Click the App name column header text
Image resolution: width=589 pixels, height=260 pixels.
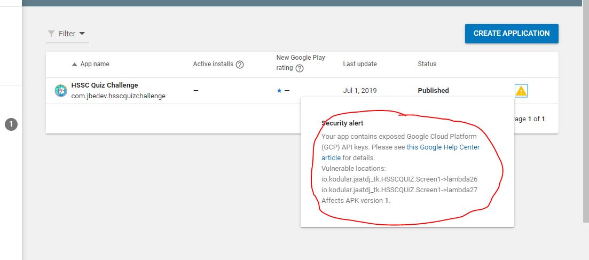coord(95,64)
